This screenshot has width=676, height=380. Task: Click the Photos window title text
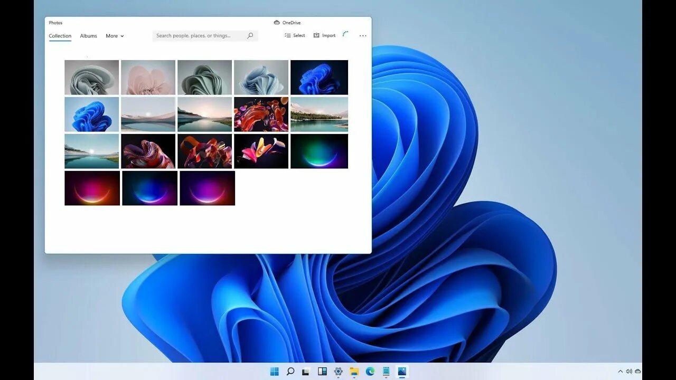pyautogui.click(x=55, y=23)
